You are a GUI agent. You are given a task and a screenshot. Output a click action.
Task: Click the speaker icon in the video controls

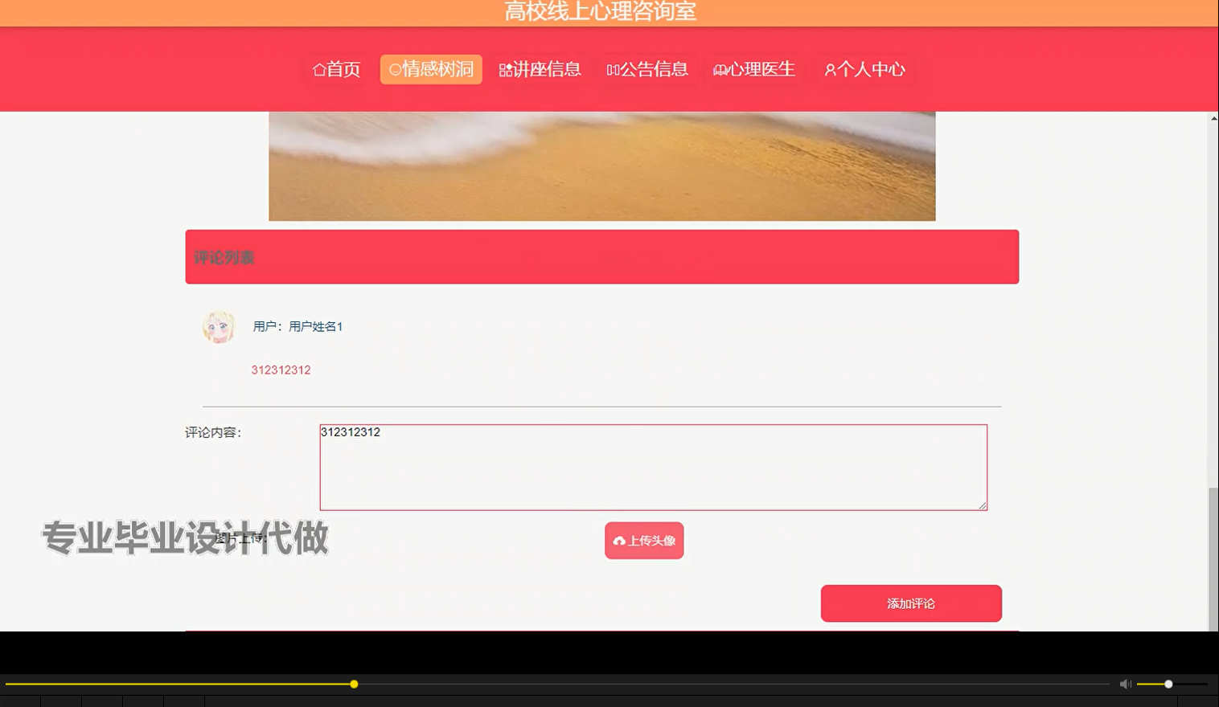click(1125, 684)
